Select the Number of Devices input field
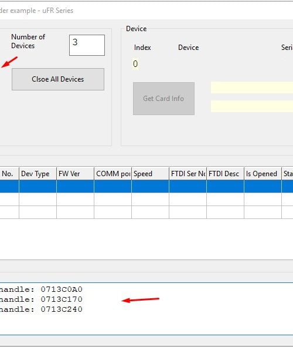The image size is (293, 347). click(x=87, y=45)
